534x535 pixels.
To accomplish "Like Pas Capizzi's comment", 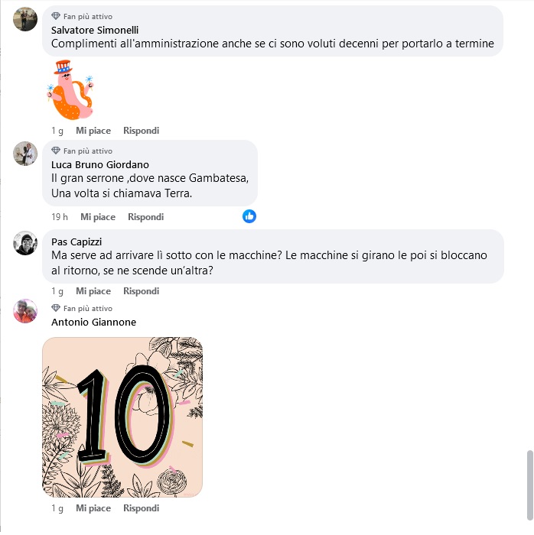I will (x=93, y=291).
